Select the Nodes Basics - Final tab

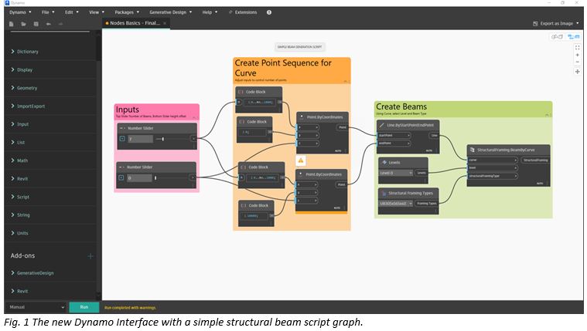click(x=135, y=23)
